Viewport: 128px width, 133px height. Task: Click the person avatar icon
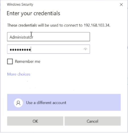(18, 103)
